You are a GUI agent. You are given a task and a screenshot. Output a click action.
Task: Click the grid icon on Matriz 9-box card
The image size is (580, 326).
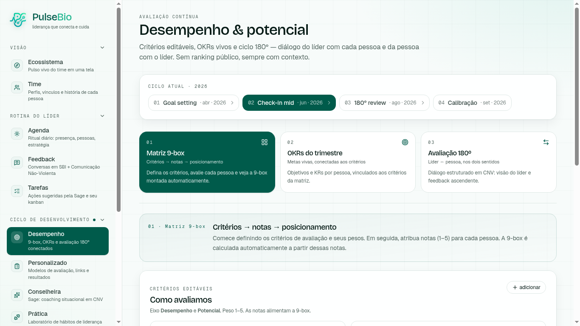[x=265, y=142]
